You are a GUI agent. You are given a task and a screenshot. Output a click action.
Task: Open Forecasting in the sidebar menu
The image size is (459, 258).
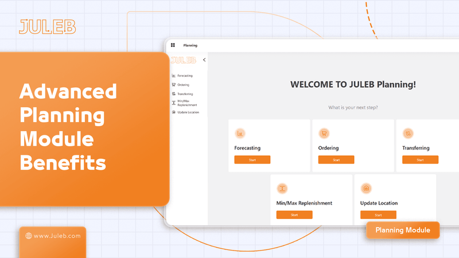click(x=185, y=76)
